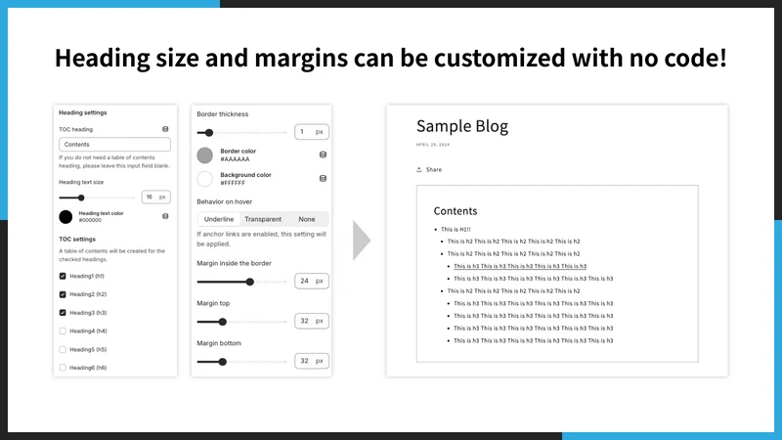The width and height of the screenshot is (782, 440).
Task: Click the Share link in Sample Blog
Action: click(433, 169)
